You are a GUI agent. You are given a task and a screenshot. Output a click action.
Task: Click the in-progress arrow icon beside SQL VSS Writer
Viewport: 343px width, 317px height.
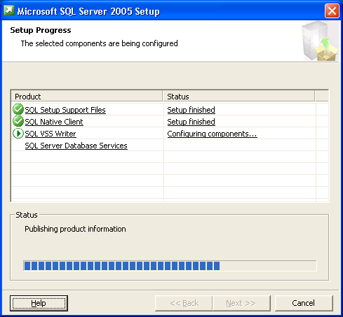[x=18, y=134]
